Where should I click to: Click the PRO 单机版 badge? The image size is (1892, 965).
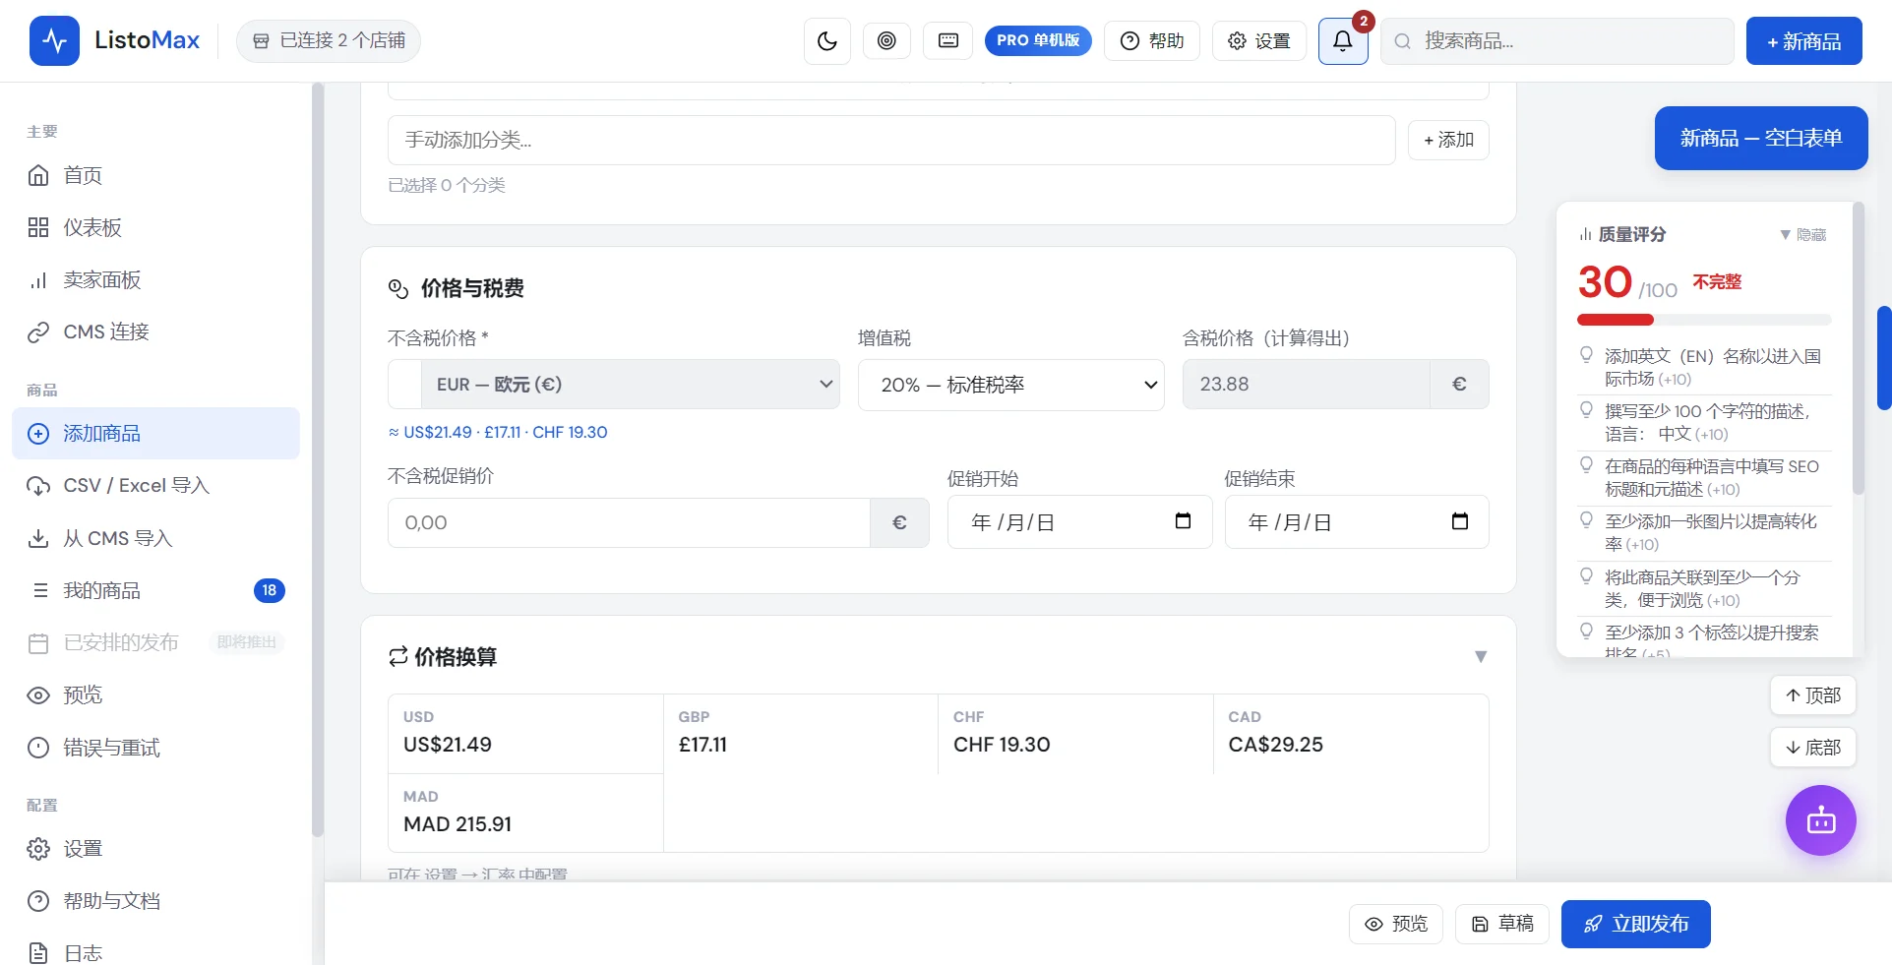coord(1038,40)
